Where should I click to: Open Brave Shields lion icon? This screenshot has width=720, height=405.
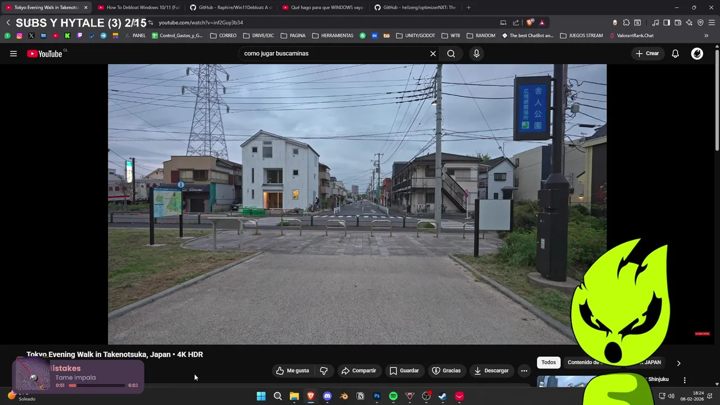(529, 22)
